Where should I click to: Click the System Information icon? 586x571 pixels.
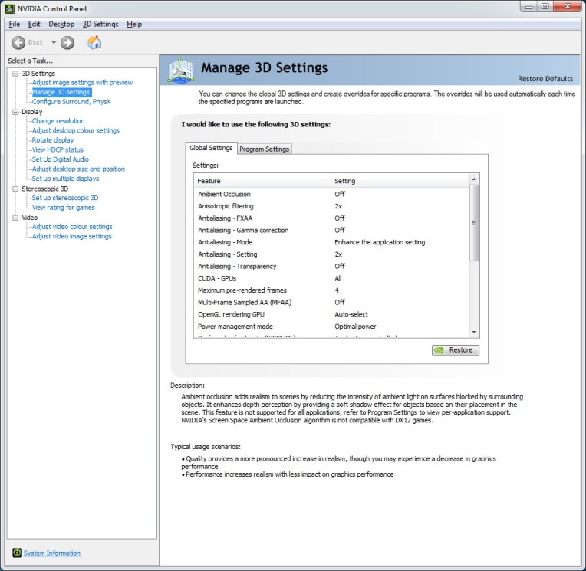[x=17, y=553]
